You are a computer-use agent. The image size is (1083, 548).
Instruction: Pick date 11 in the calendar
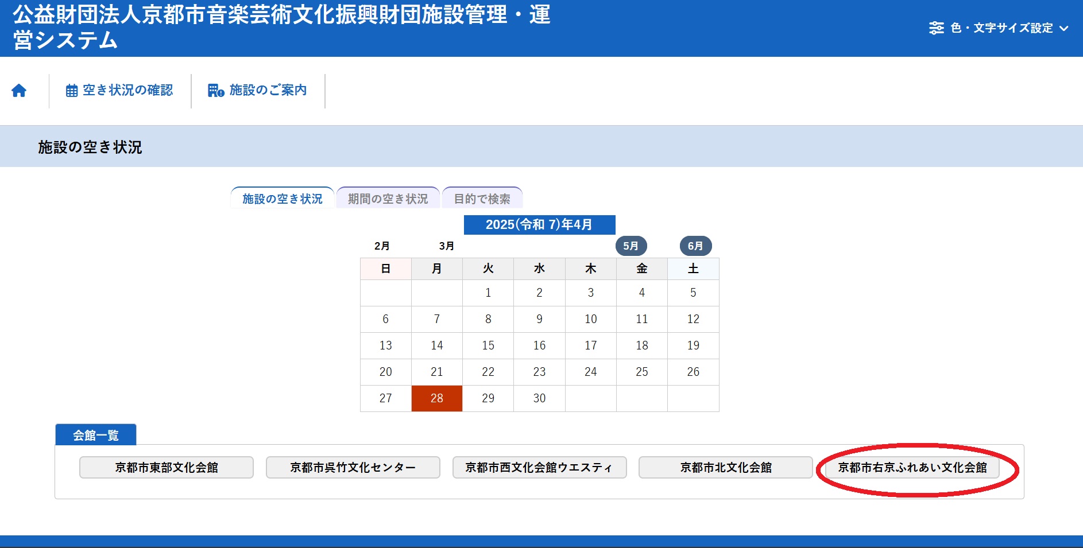pos(642,319)
